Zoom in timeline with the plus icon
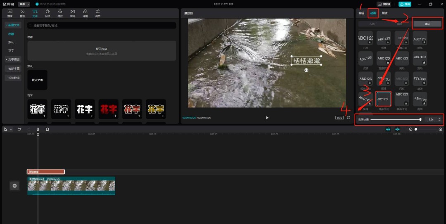Image resolution: width=446 pixels, height=224 pixels. point(440,129)
